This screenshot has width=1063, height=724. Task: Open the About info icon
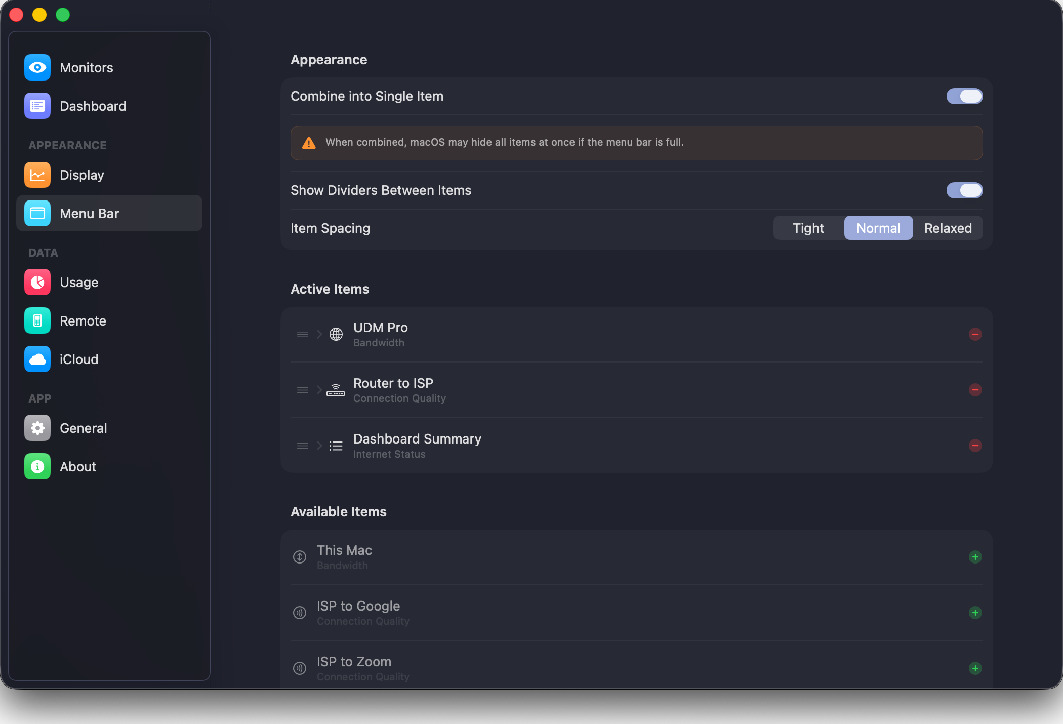(x=37, y=466)
